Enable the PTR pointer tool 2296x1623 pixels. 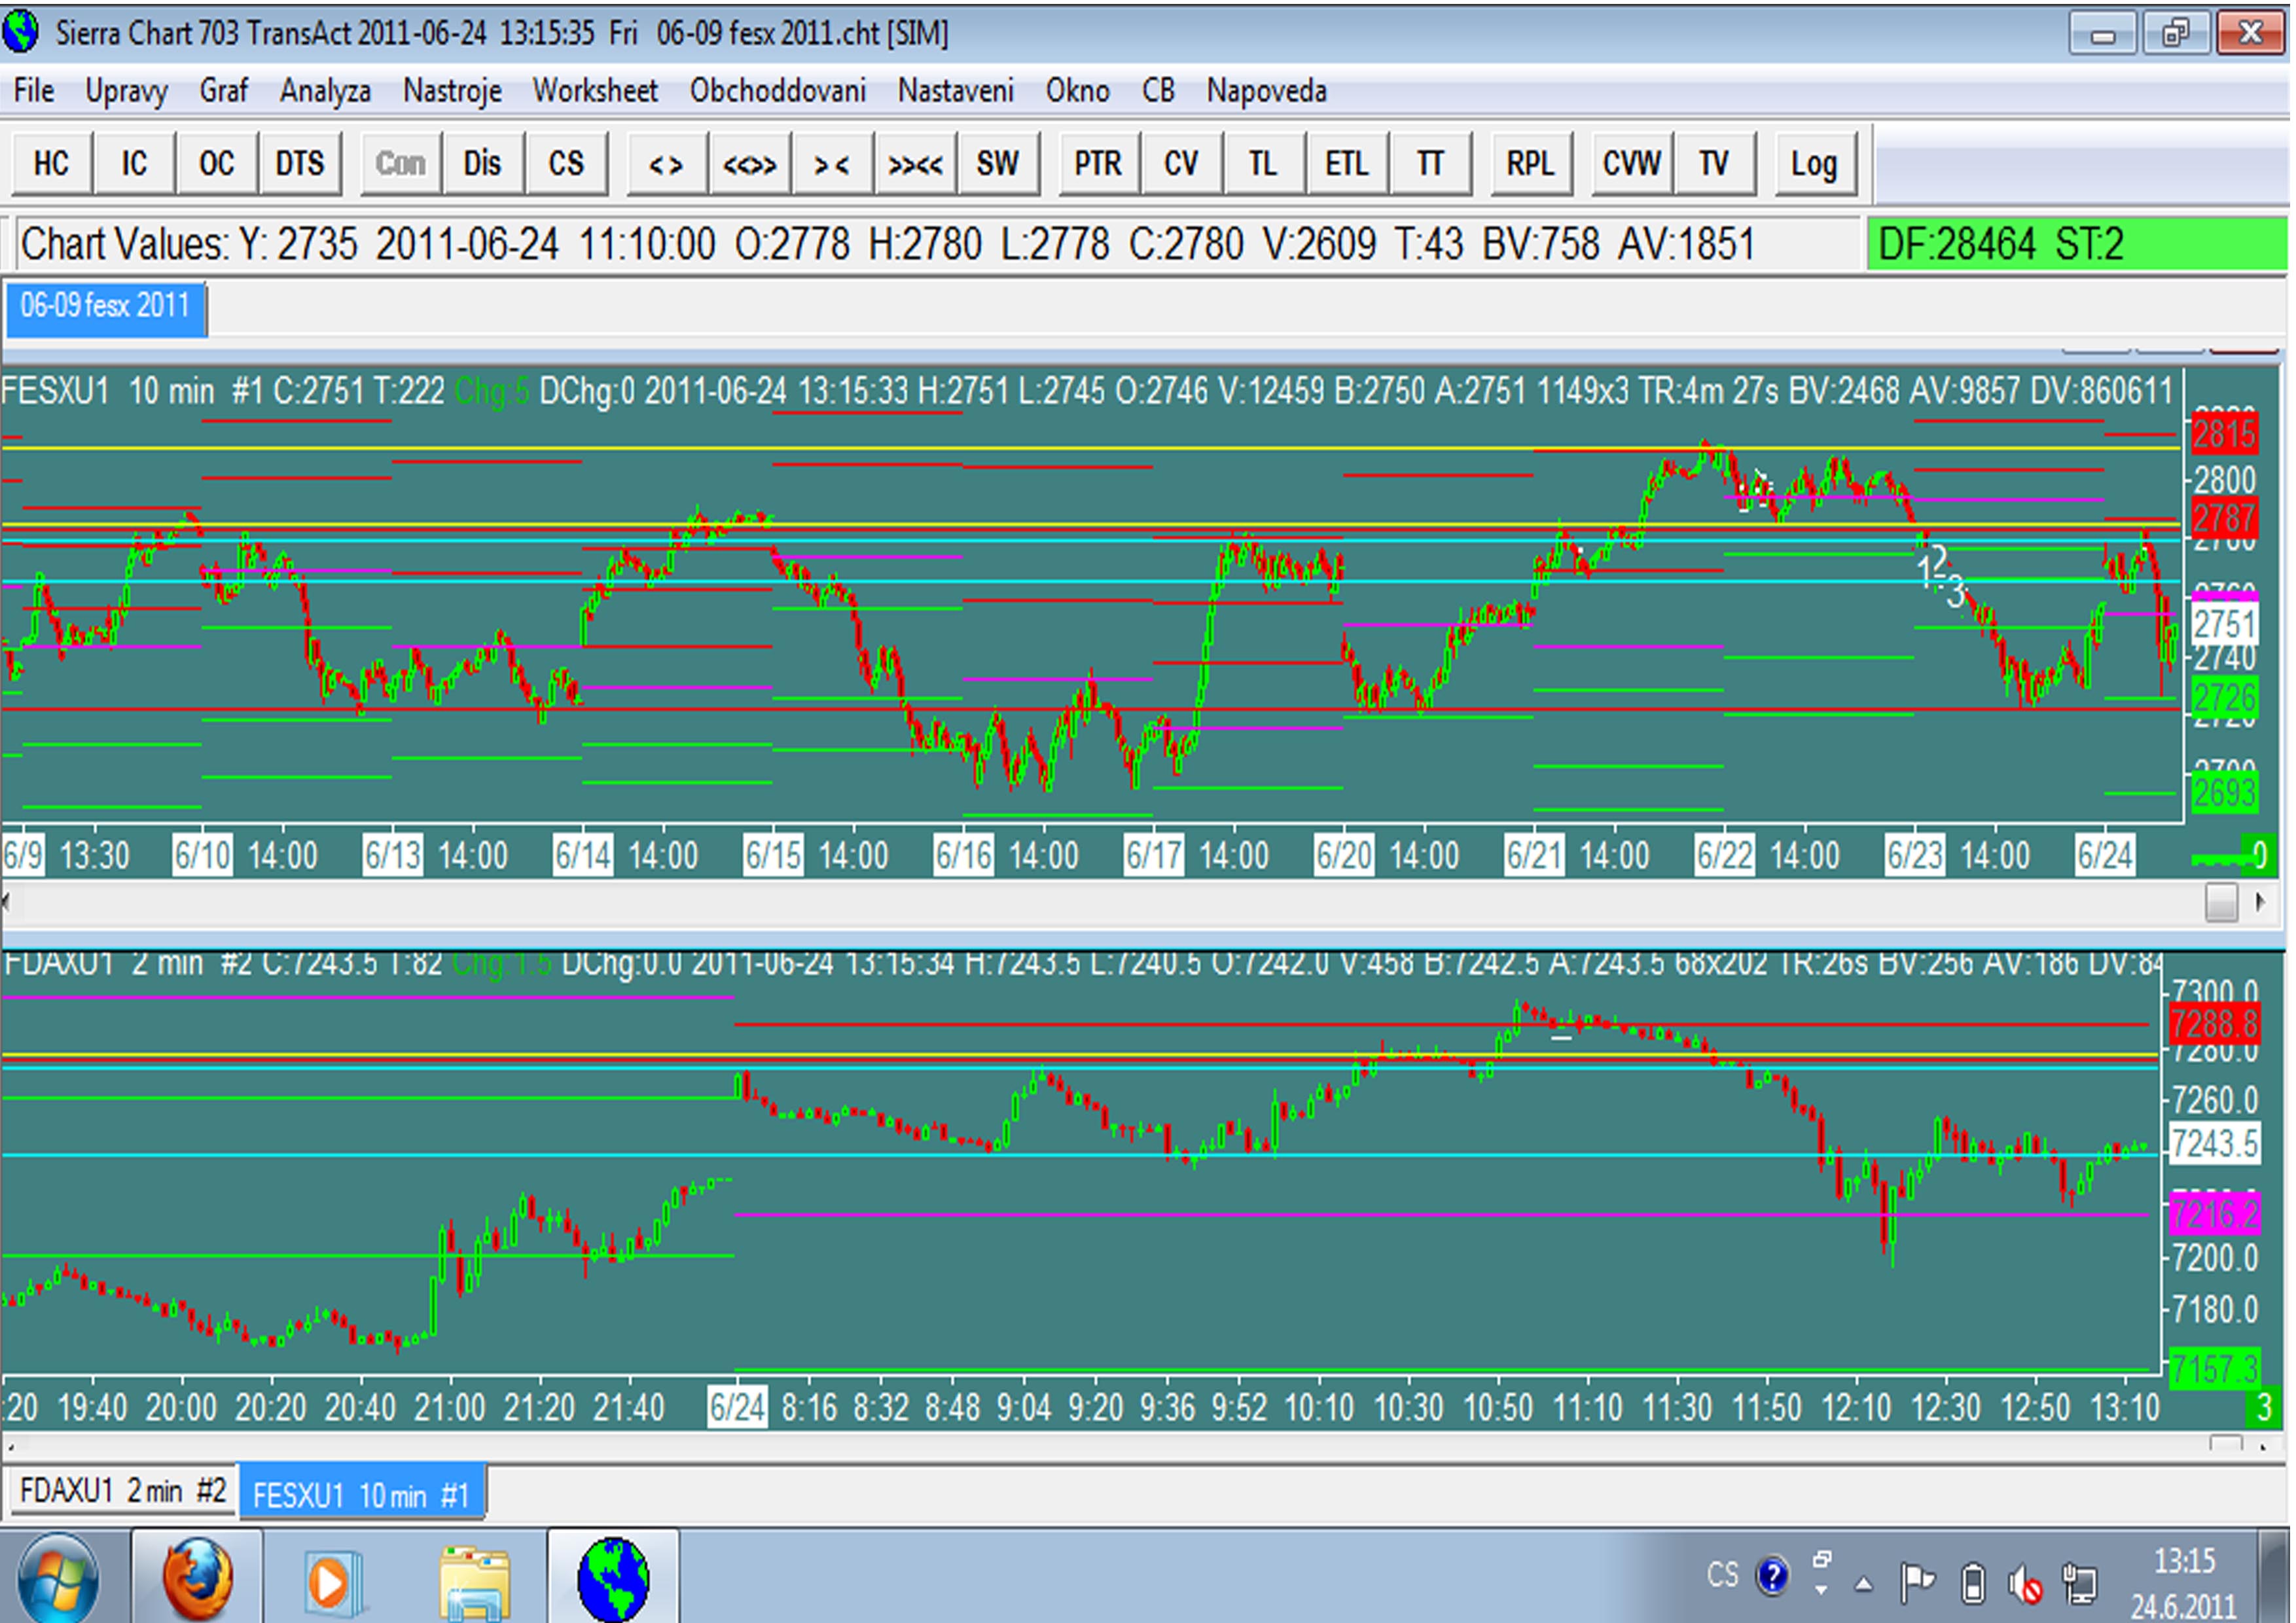click(1098, 163)
